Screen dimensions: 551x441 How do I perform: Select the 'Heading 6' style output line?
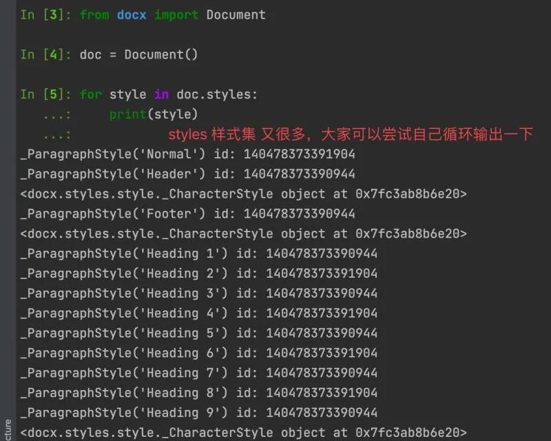199,353
